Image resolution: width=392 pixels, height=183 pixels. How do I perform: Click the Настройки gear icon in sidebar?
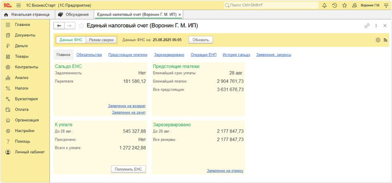click(8, 131)
